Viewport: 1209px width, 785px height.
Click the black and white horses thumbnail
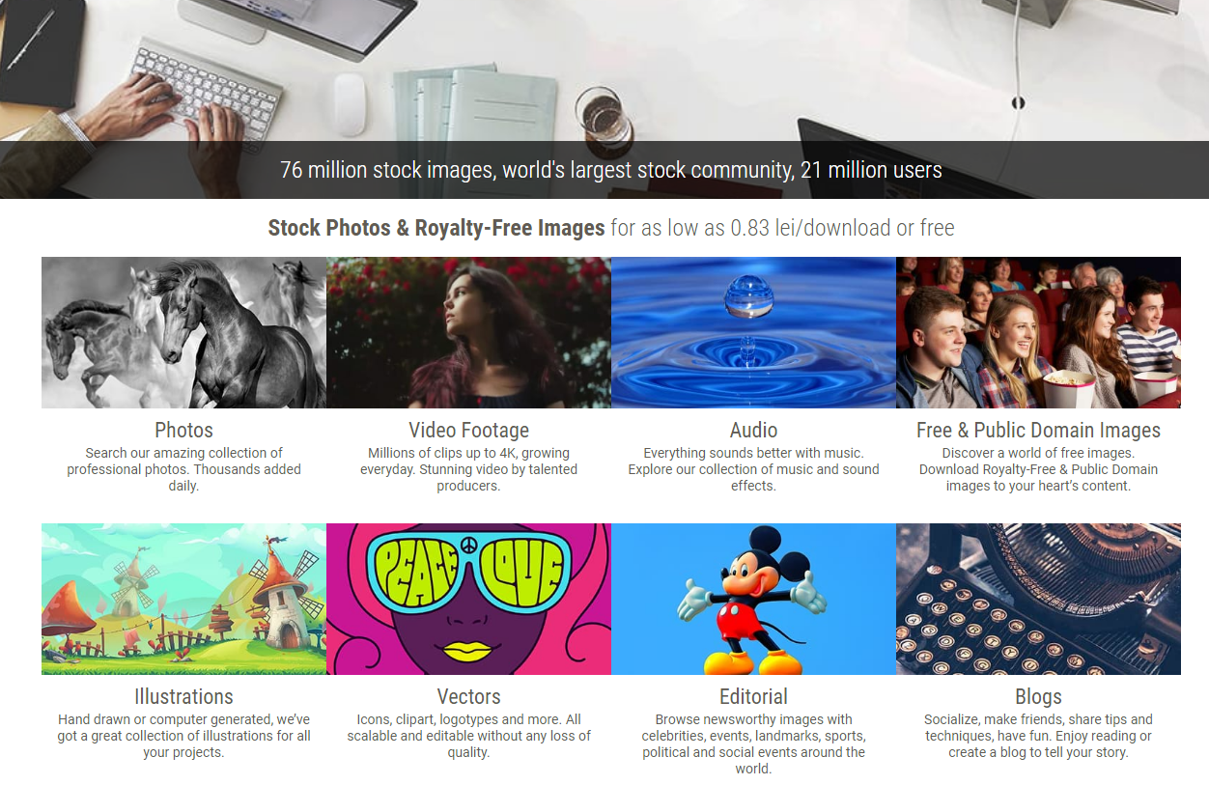(x=183, y=332)
